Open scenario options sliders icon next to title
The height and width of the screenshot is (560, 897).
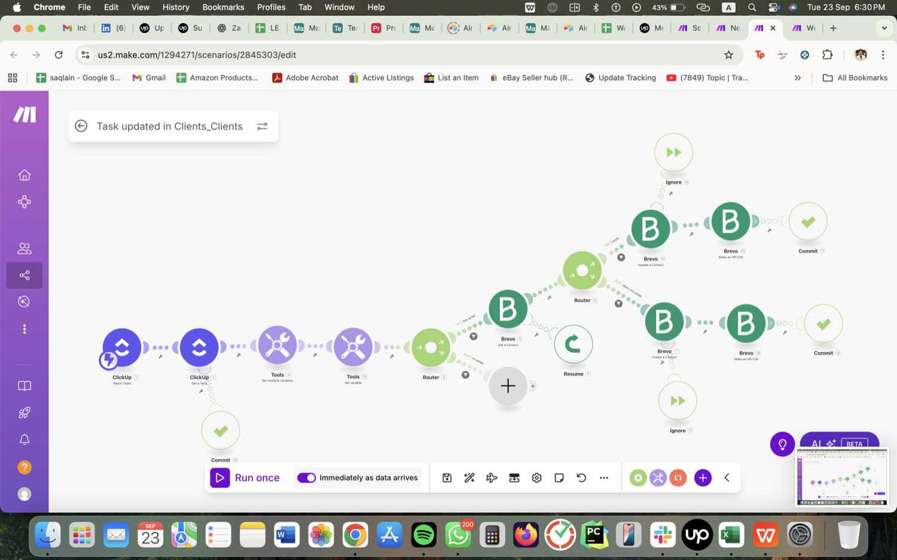click(262, 126)
